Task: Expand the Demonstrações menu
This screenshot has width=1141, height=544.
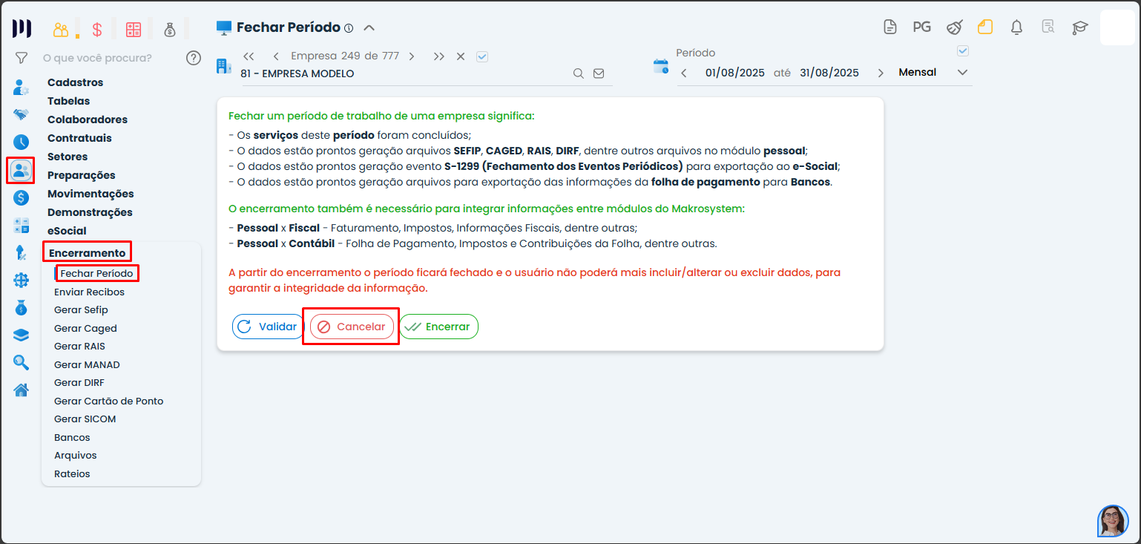Action: click(90, 212)
